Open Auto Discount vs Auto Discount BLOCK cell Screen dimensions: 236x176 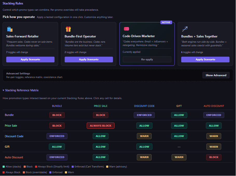214,157
